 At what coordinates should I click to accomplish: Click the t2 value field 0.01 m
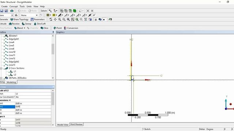pos(33,113)
